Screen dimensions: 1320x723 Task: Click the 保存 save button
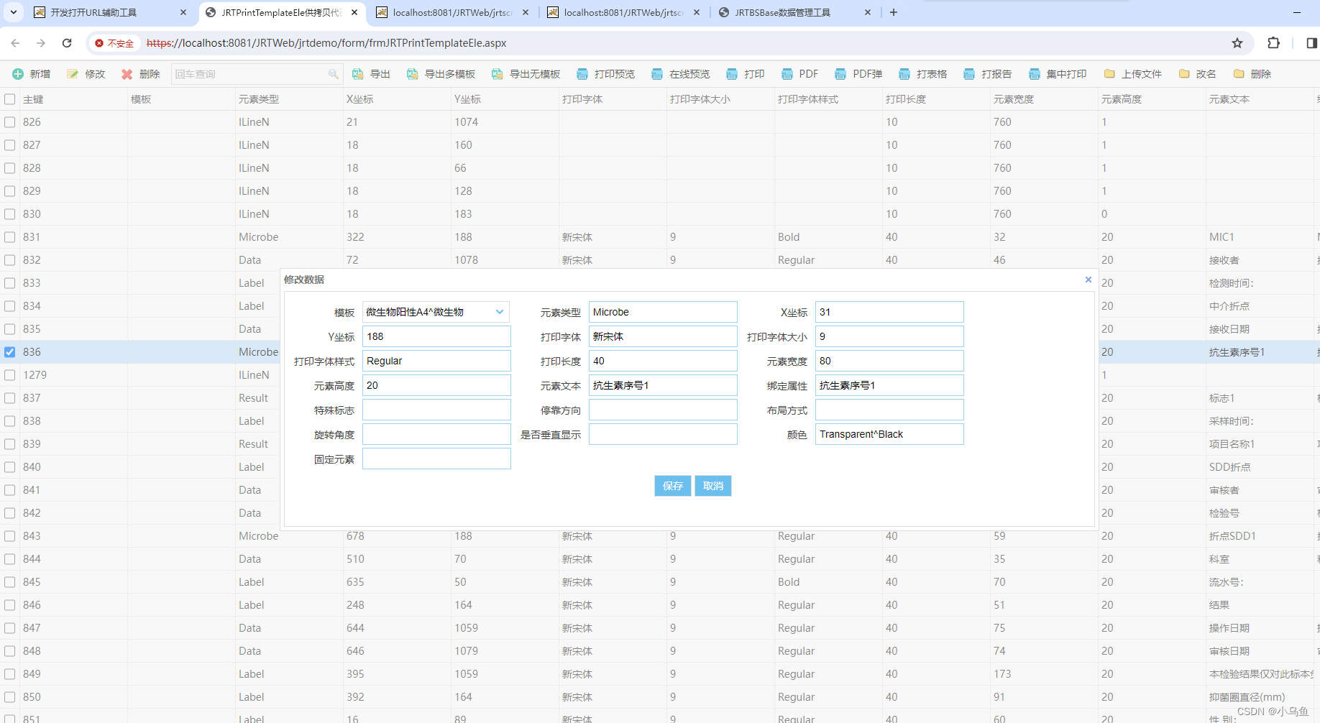click(672, 486)
